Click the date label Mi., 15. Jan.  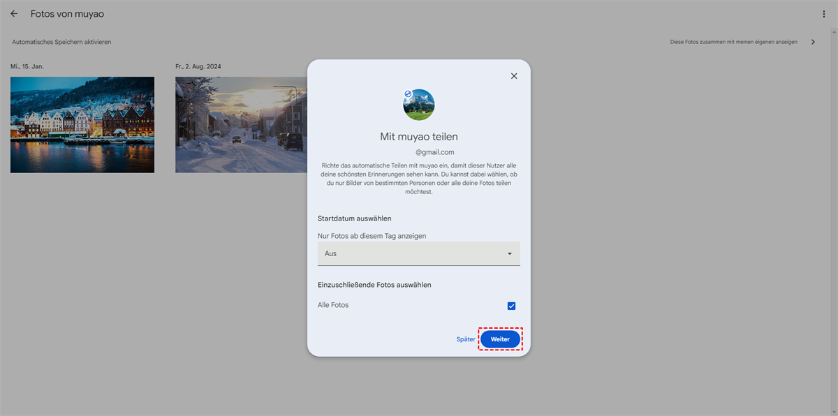[x=27, y=66]
